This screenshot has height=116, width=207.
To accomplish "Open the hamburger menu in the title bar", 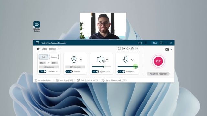I will pyautogui.click(x=146, y=43).
